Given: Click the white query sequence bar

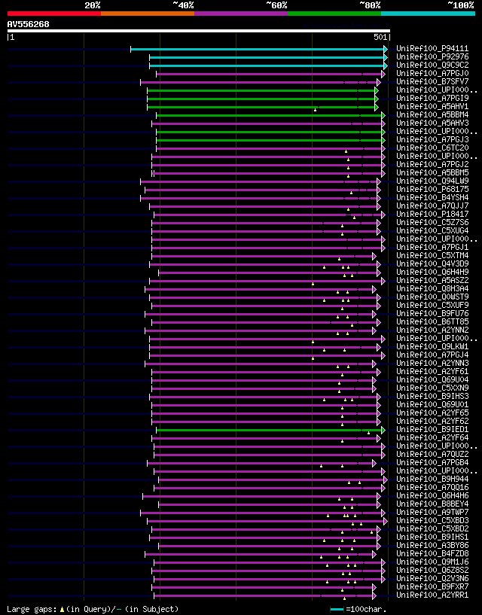Looking at the screenshot, I should [x=199, y=31].
